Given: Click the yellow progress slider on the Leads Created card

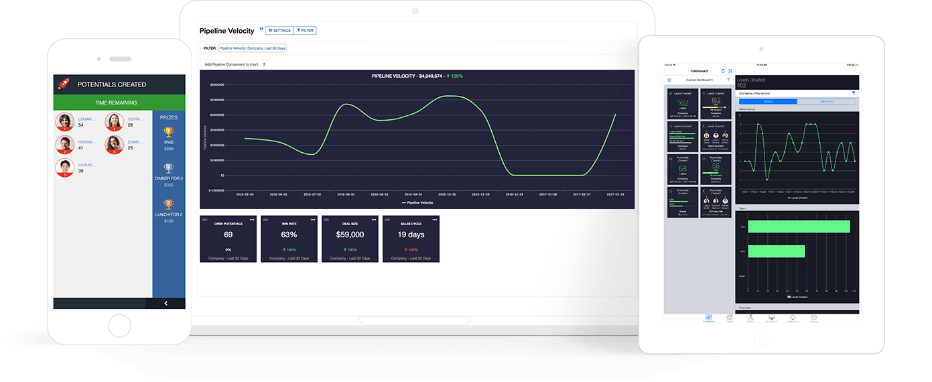Looking at the screenshot, I should pos(714,107).
